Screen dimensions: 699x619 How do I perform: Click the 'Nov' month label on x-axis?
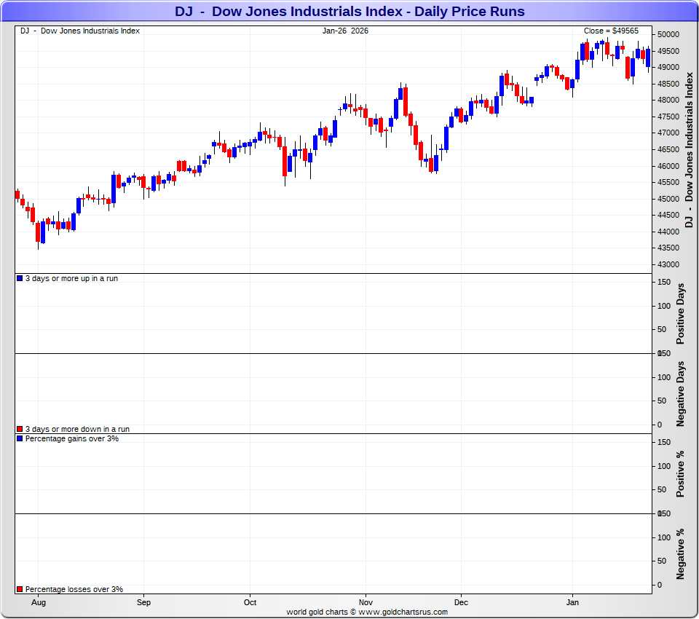pos(366,602)
